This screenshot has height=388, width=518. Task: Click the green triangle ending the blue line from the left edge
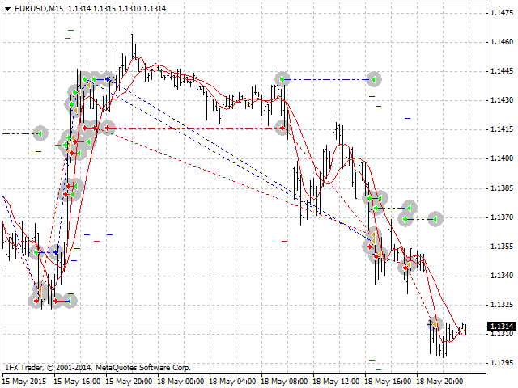tap(40, 133)
